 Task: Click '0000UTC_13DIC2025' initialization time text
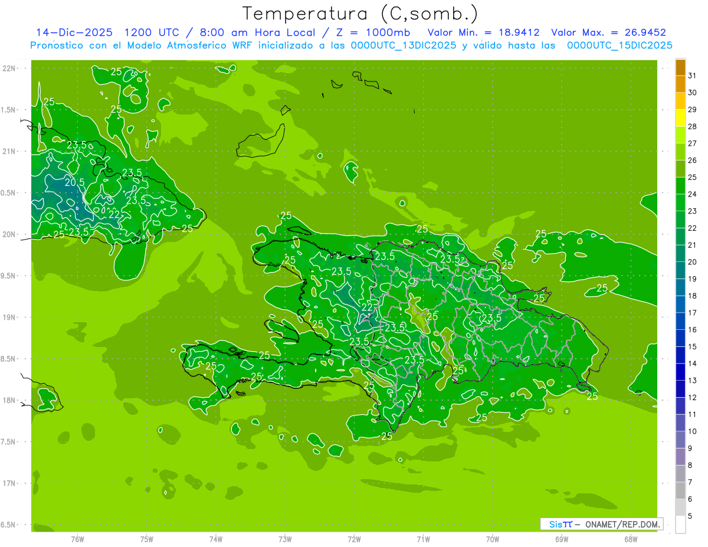click(403, 45)
